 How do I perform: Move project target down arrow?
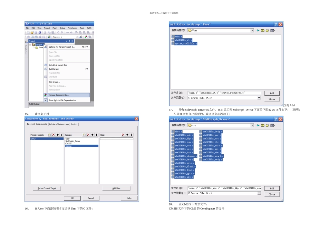pos(62,135)
